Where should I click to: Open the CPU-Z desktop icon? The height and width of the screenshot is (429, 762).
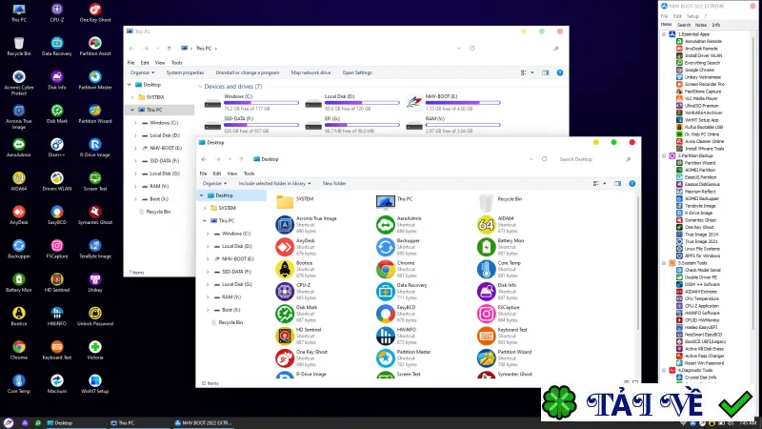coord(57,12)
